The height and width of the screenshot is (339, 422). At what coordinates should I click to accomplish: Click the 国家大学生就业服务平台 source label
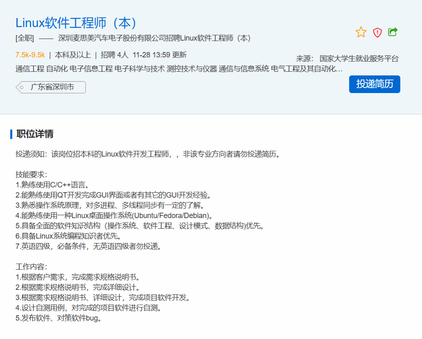click(358, 59)
